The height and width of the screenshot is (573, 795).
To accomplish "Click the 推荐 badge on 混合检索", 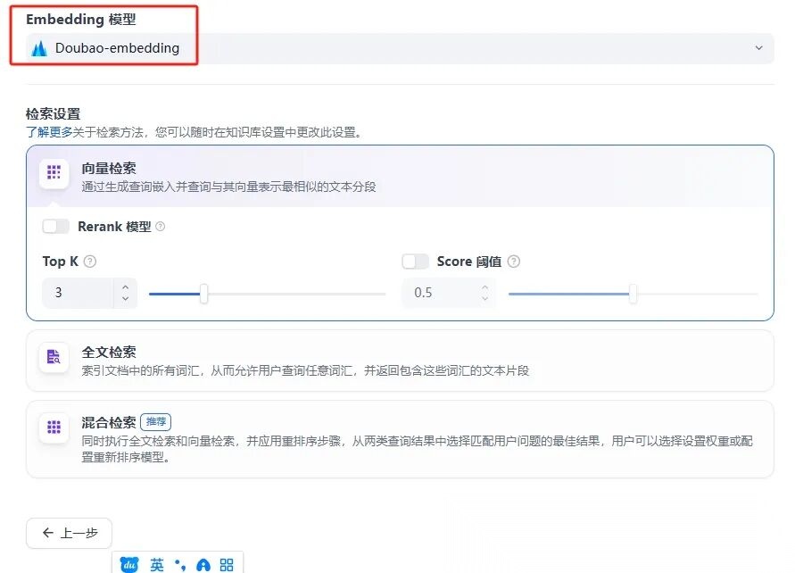I will pyautogui.click(x=155, y=422).
